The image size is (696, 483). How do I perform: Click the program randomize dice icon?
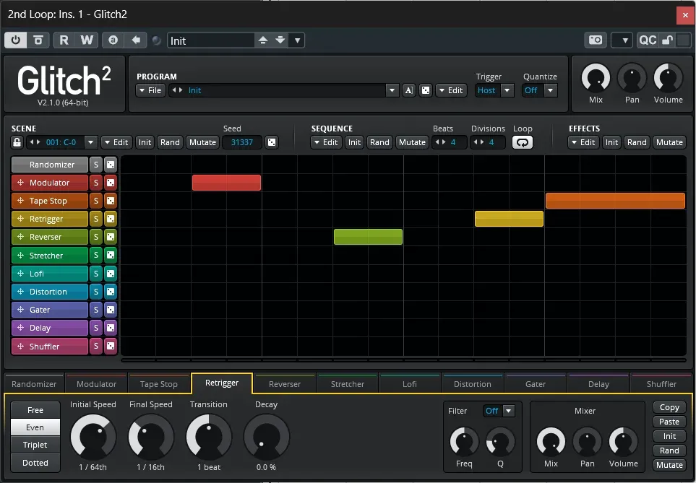[x=426, y=90]
